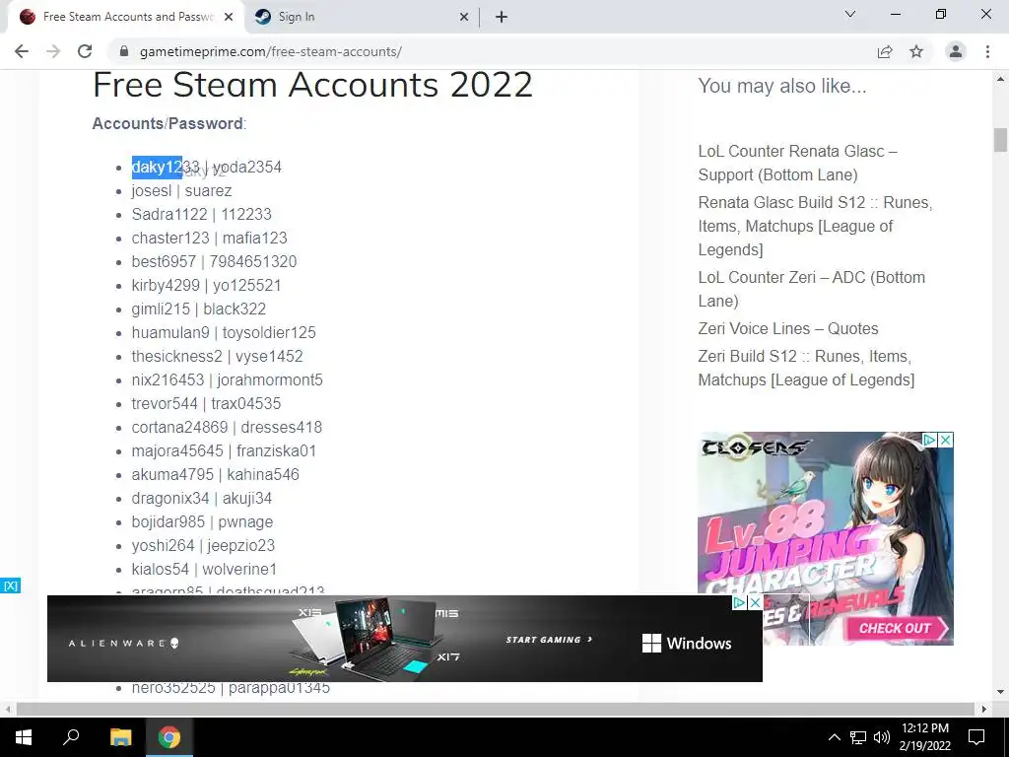Click the 'gimli215 | black322' row

199,309
